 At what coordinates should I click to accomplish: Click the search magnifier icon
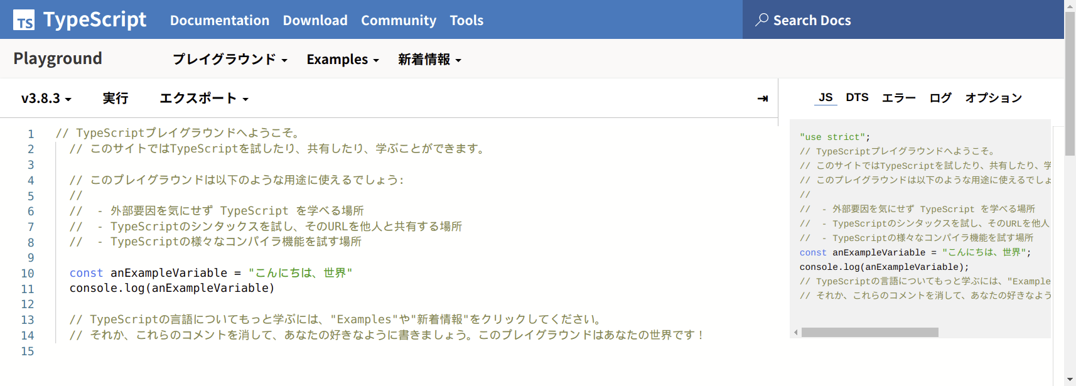(x=761, y=20)
